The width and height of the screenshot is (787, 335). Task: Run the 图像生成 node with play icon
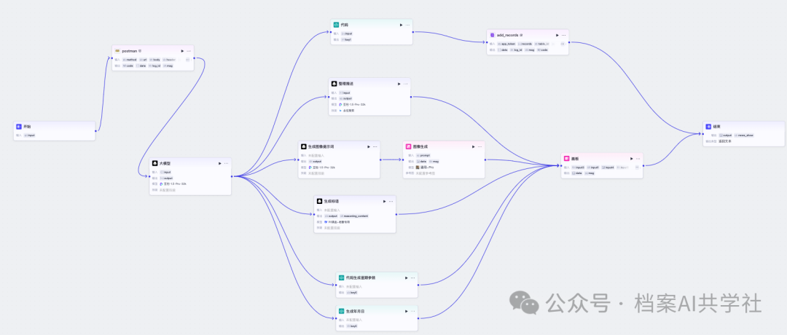coord(474,146)
